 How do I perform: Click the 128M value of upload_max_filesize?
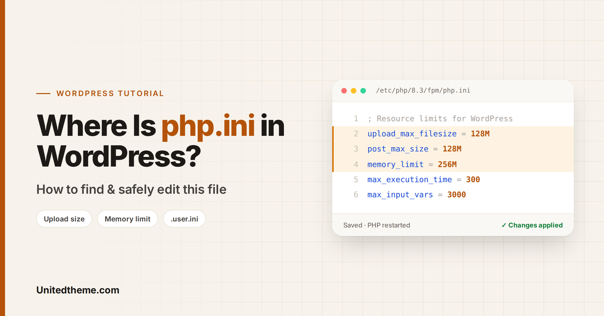click(x=480, y=134)
